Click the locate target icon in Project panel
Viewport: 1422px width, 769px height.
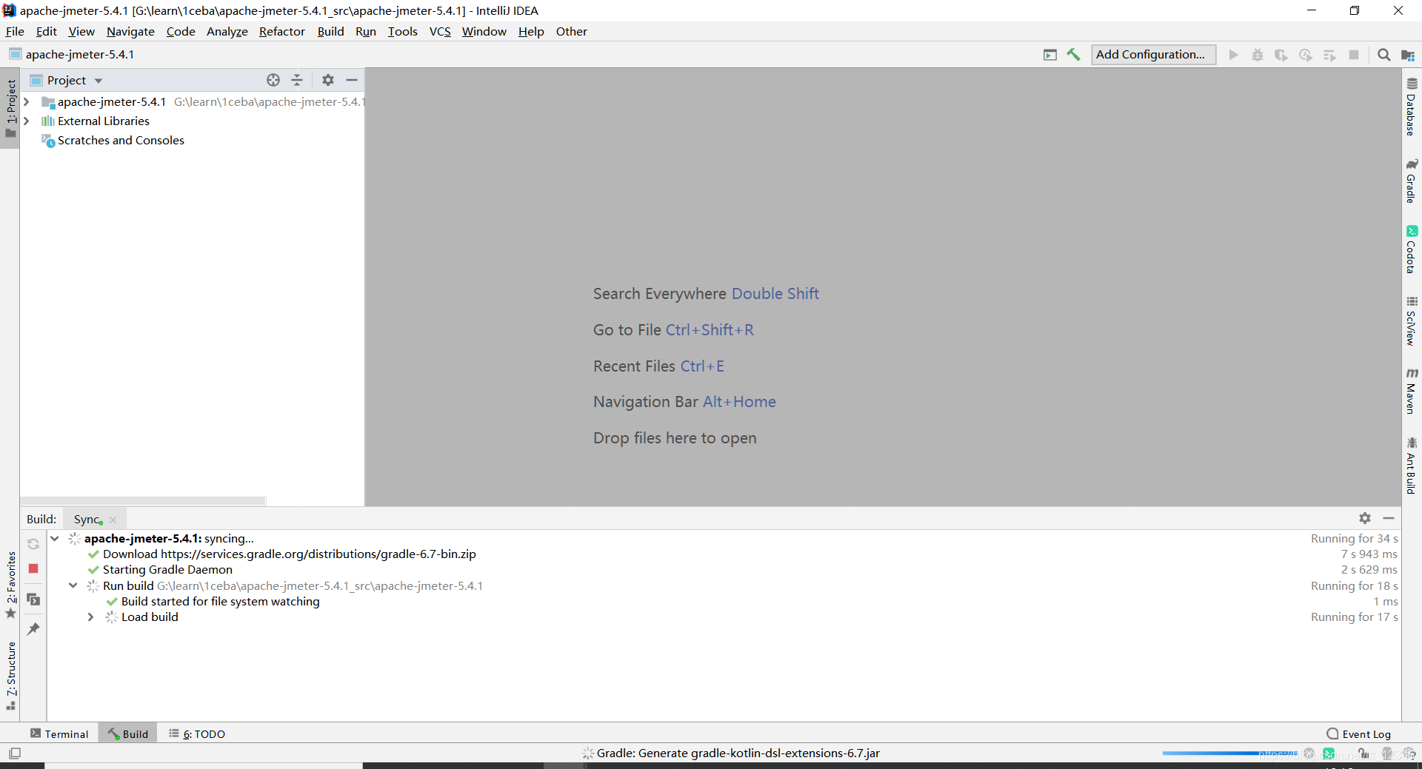[273, 80]
